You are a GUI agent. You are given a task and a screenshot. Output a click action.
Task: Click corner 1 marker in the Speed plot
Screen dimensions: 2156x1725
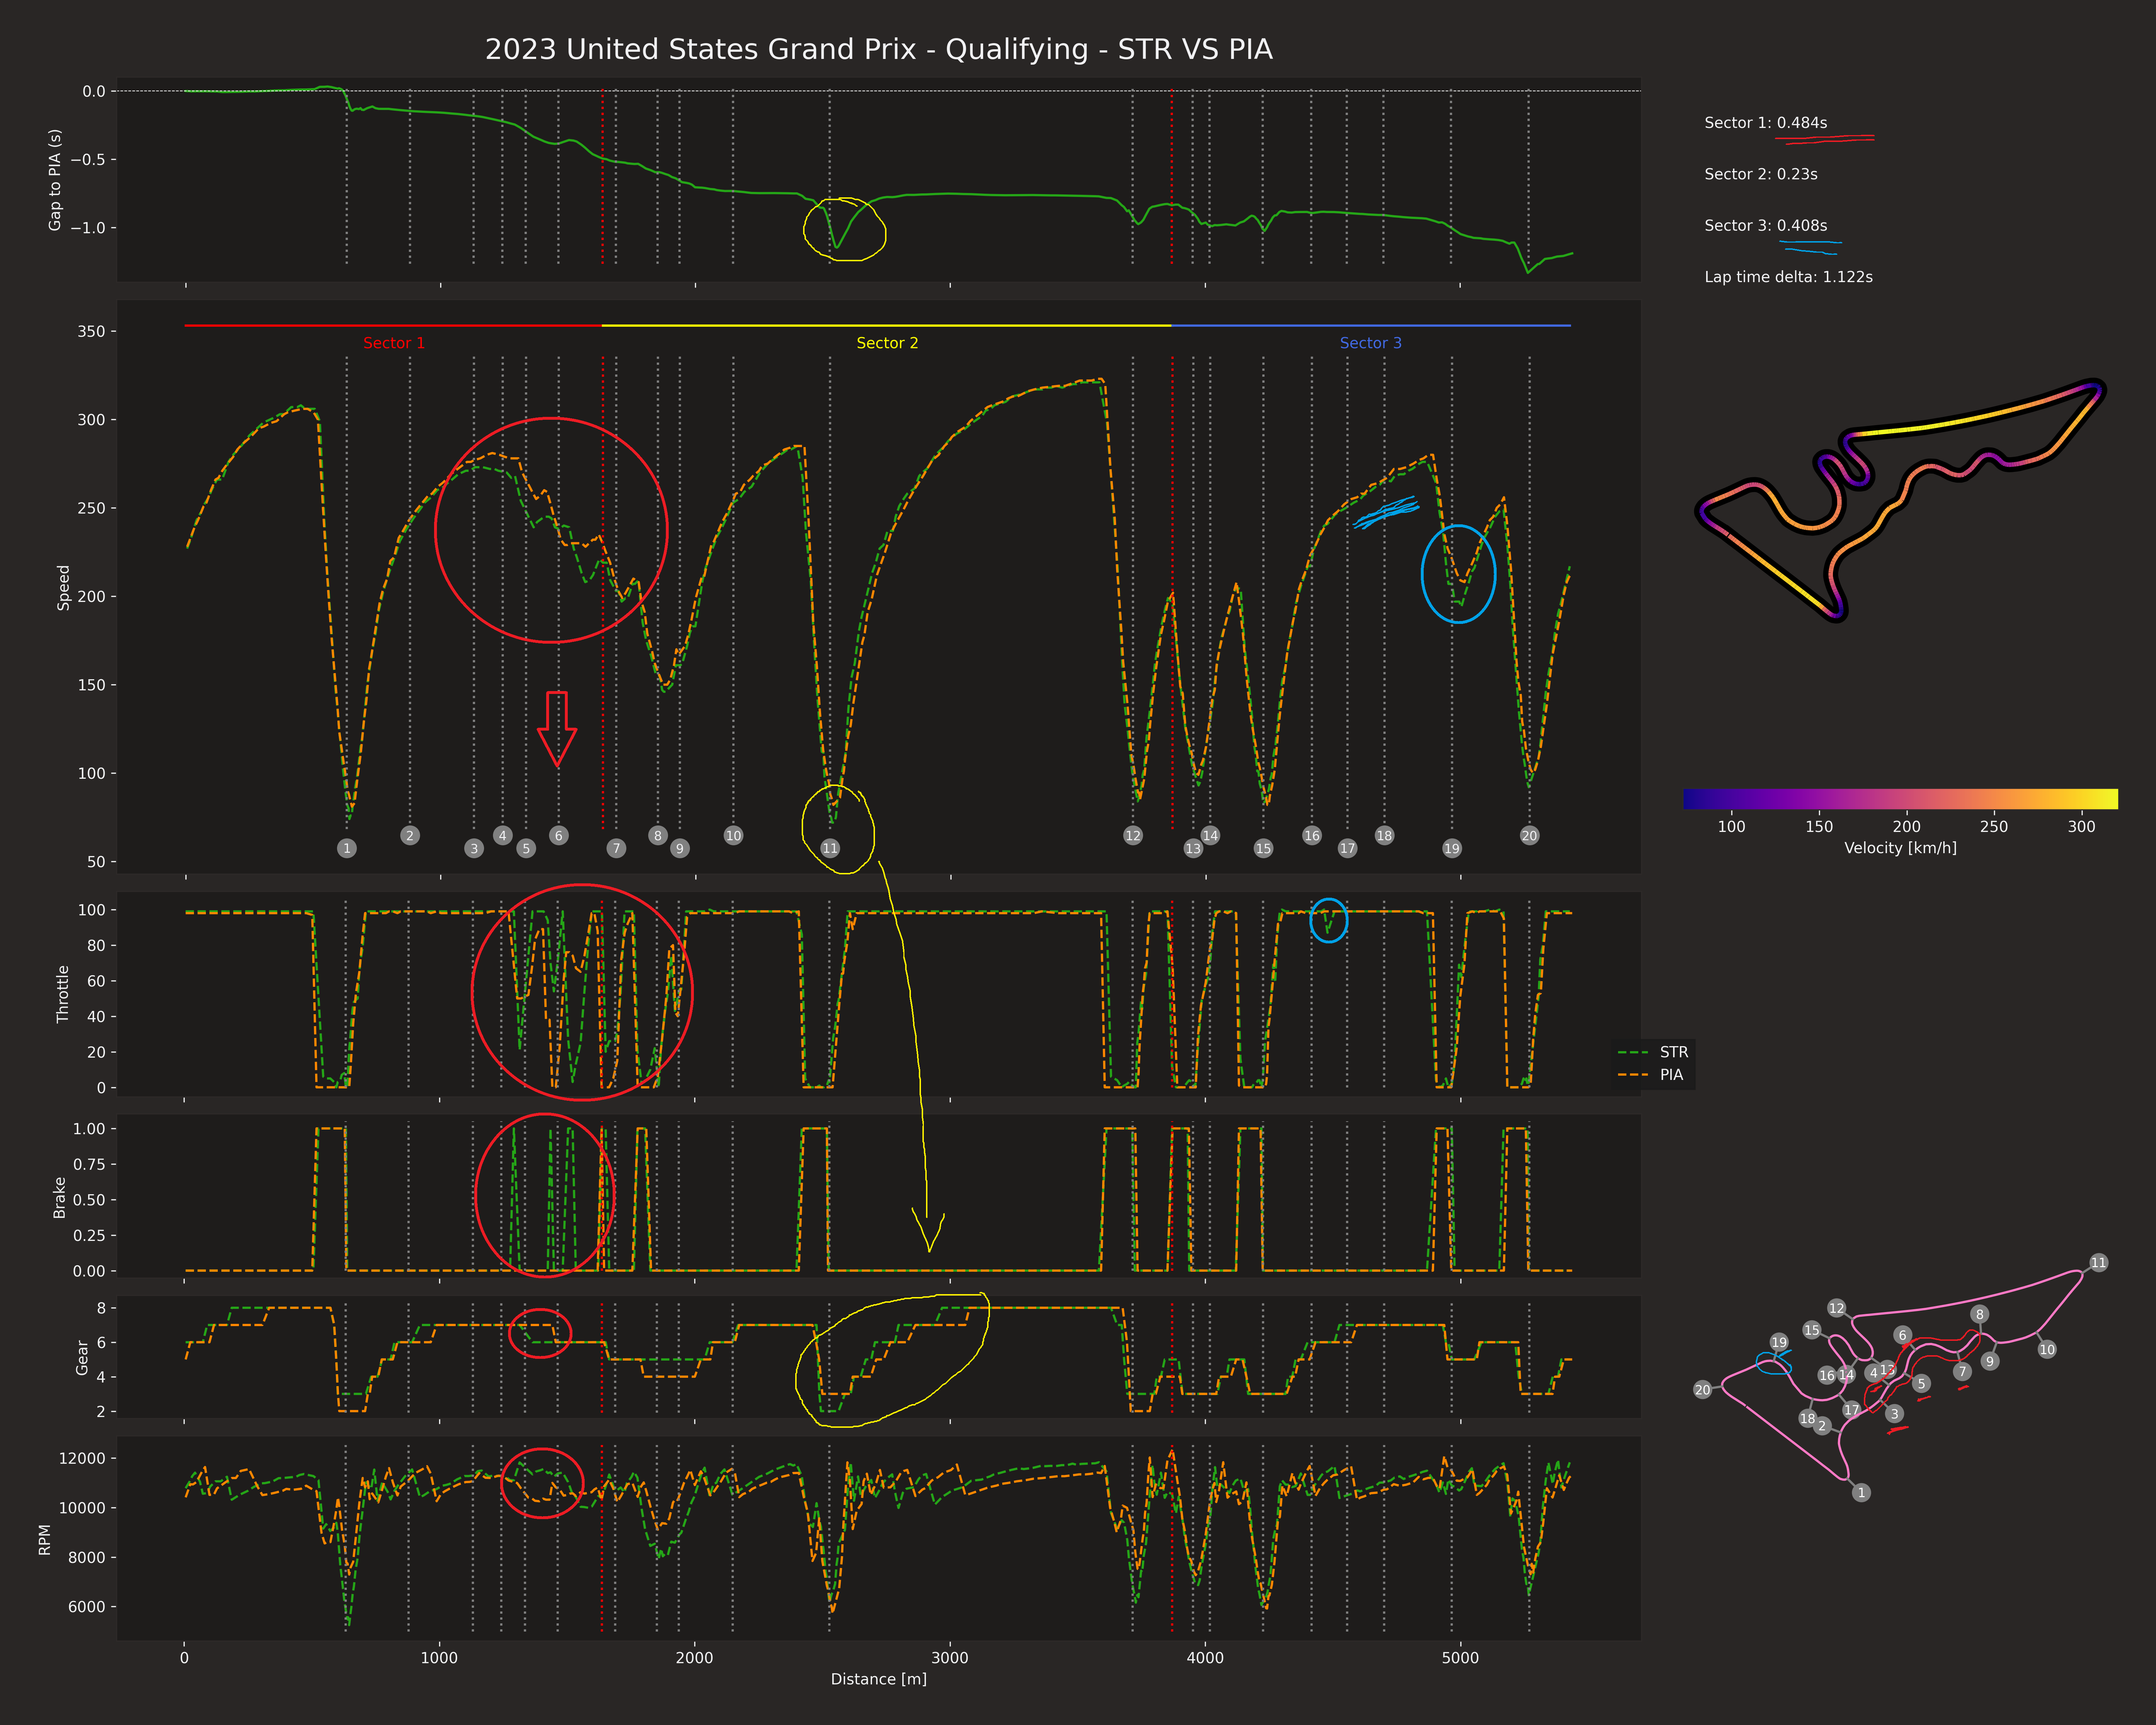point(347,848)
